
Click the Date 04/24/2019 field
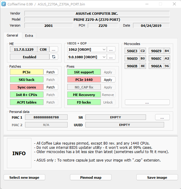(151, 25)
